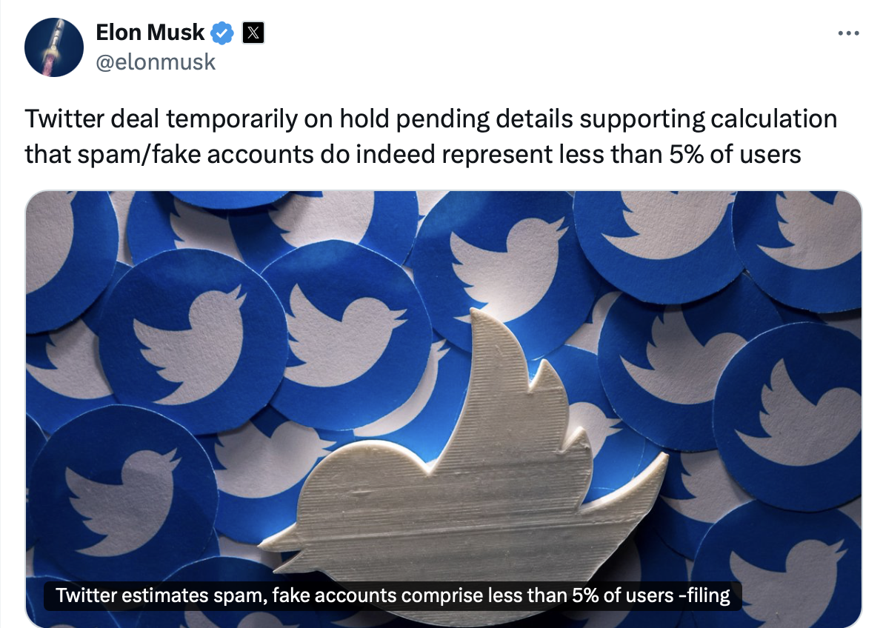Click the "Twitter estimates spam" caption overlay

tap(393, 595)
